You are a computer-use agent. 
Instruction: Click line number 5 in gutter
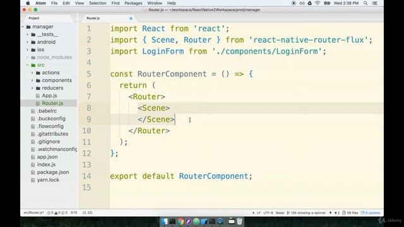click(89, 74)
